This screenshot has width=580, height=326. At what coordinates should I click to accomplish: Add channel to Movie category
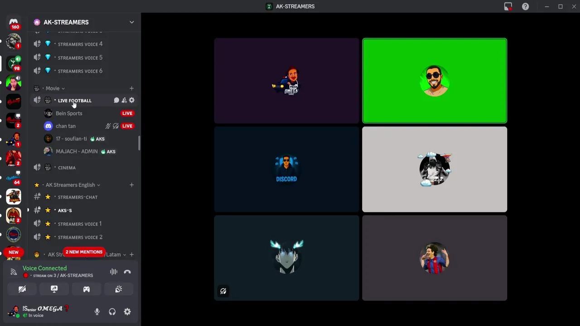[131, 88]
